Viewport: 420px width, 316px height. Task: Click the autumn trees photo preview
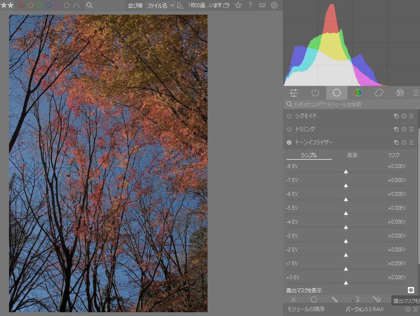(108, 163)
